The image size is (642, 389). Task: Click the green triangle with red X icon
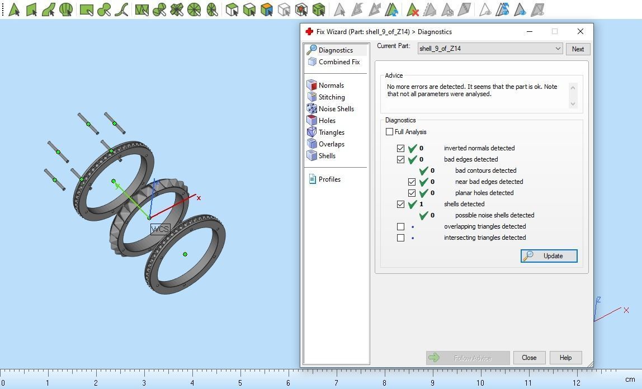click(x=413, y=10)
